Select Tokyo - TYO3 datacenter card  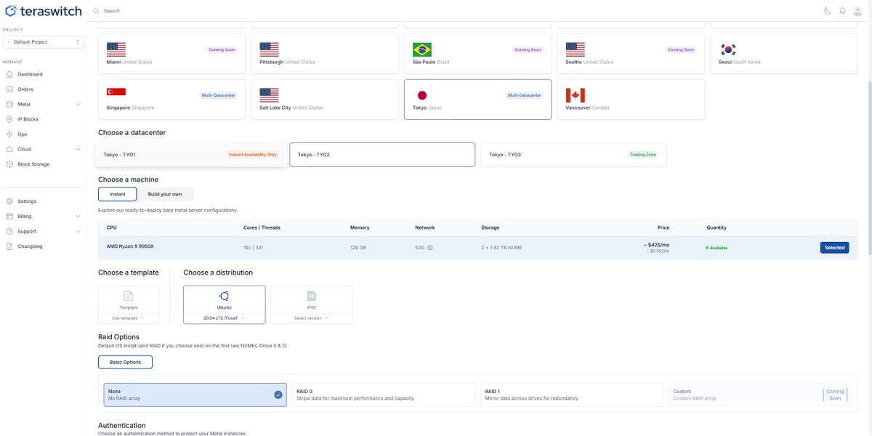[573, 155]
